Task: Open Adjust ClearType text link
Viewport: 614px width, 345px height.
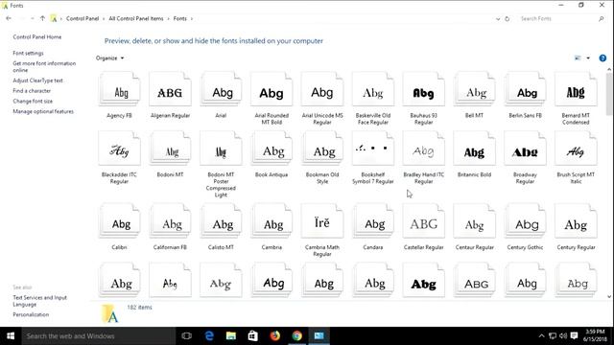Action: (37, 80)
